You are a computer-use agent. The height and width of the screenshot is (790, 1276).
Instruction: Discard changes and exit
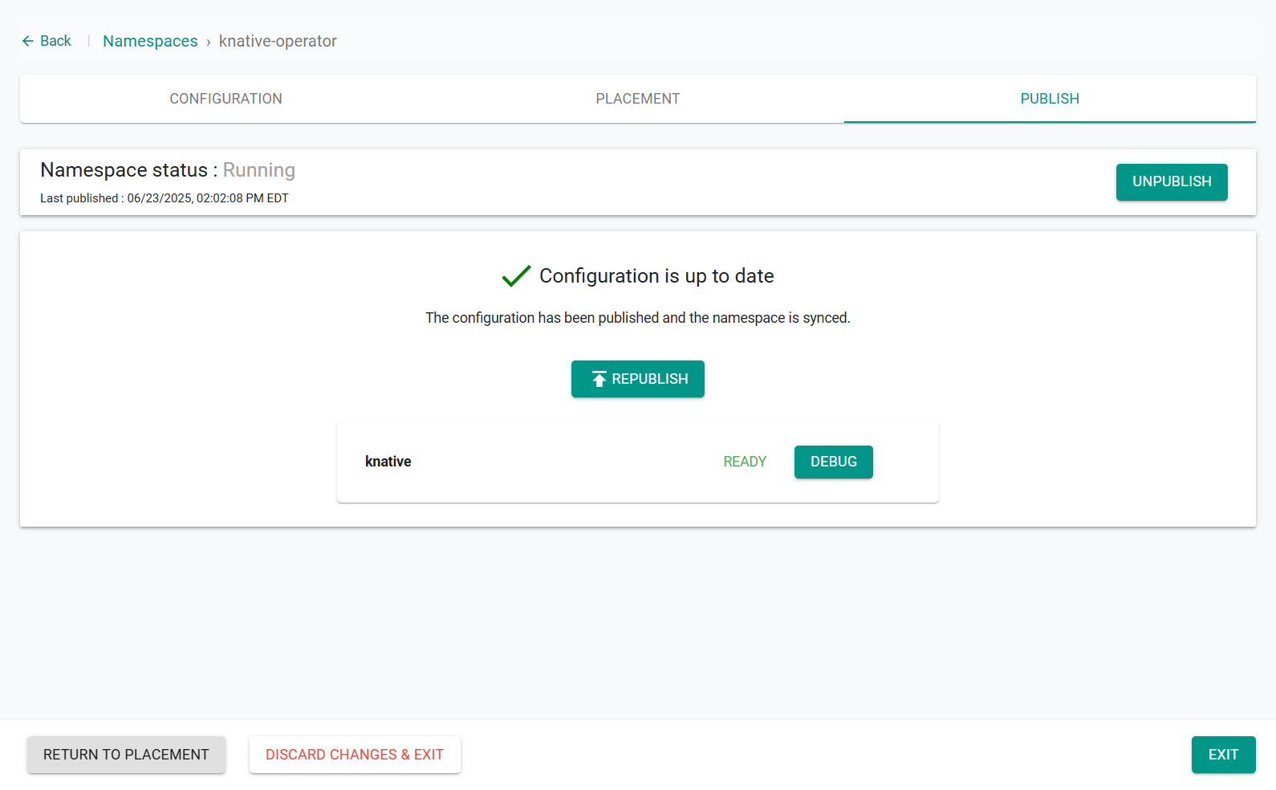[x=355, y=755]
